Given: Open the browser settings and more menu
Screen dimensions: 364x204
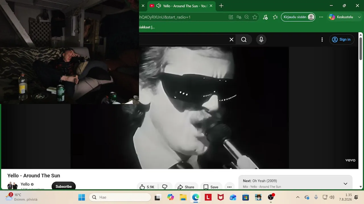Looking at the screenshot, I should [x=321, y=17].
